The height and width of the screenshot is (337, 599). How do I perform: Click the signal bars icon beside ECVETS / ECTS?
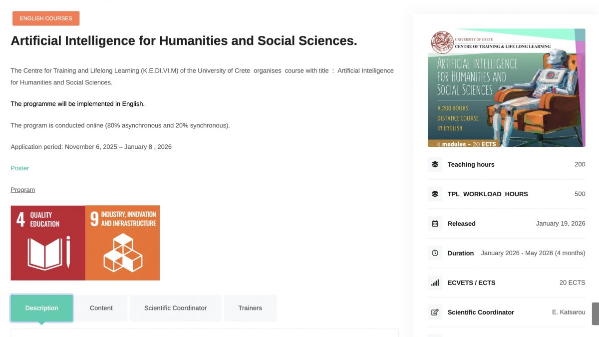tap(435, 283)
